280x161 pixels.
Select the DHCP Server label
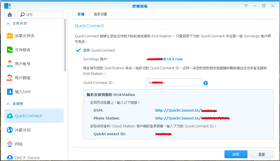coord(27,158)
